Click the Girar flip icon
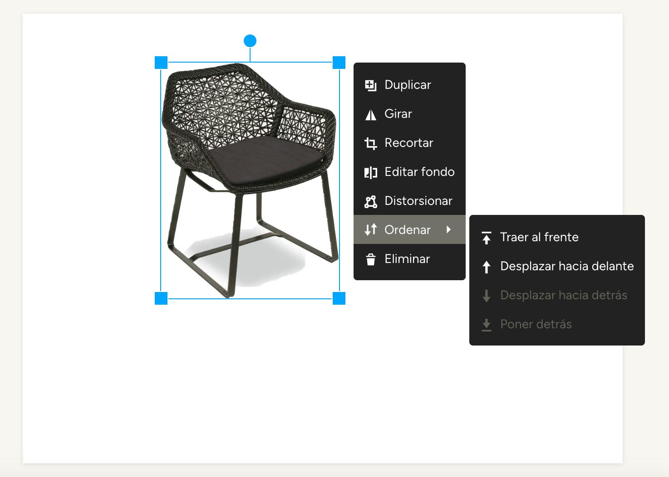The height and width of the screenshot is (477, 669). [371, 114]
